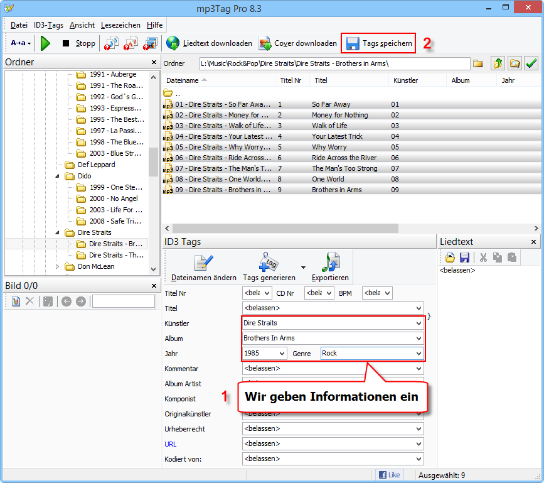Open the Kodiert von dropdown
544x483 pixels.
(x=419, y=459)
